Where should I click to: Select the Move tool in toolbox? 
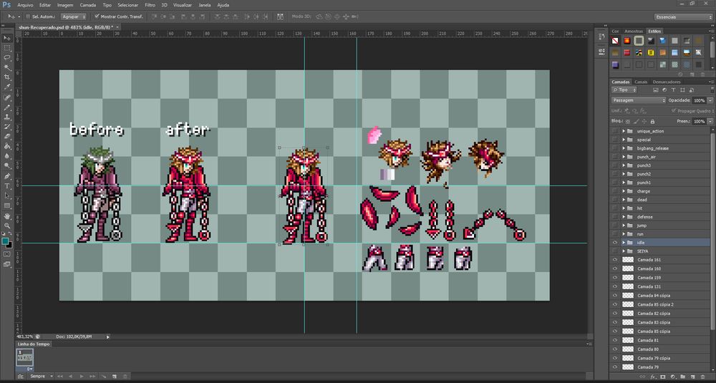coord(7,37)
